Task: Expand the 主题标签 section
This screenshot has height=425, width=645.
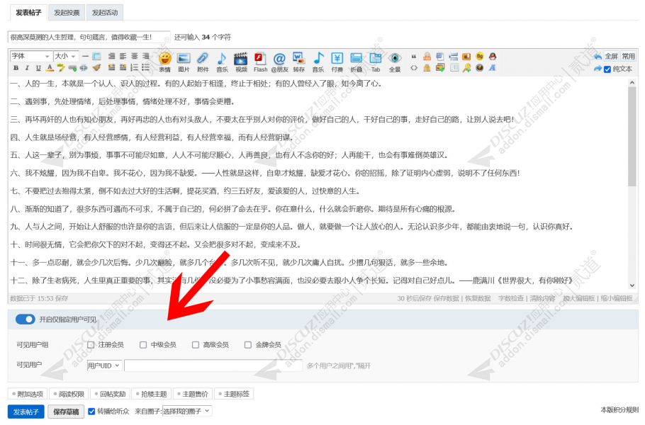Action: click(234, 394)
